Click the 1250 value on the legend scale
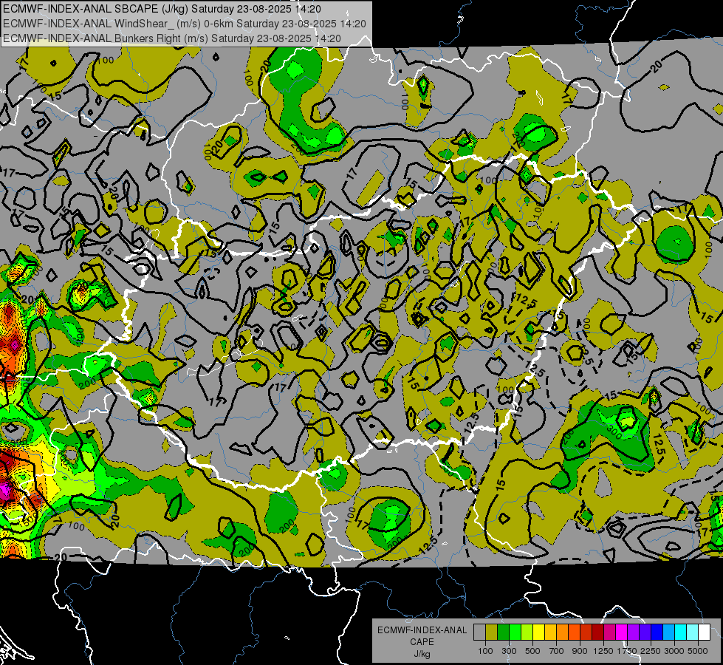This screenshot has width=723, height=665. tap(603, 651)
